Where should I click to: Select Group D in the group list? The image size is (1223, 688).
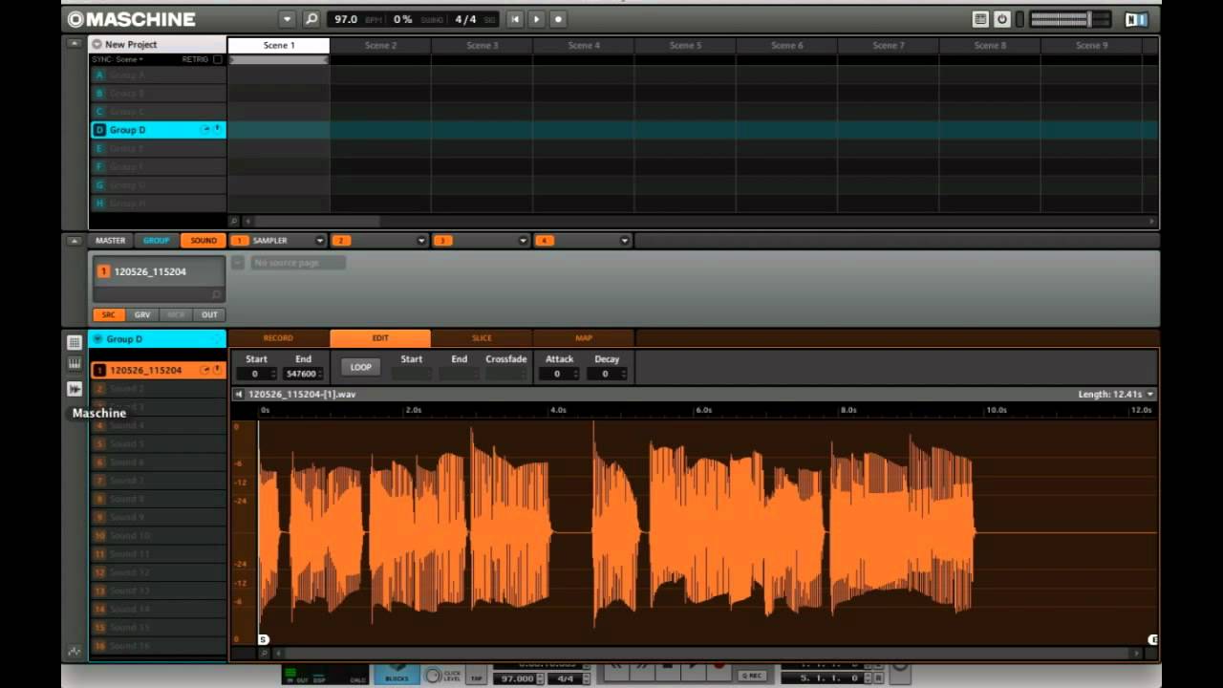click(x=158, y=130)
